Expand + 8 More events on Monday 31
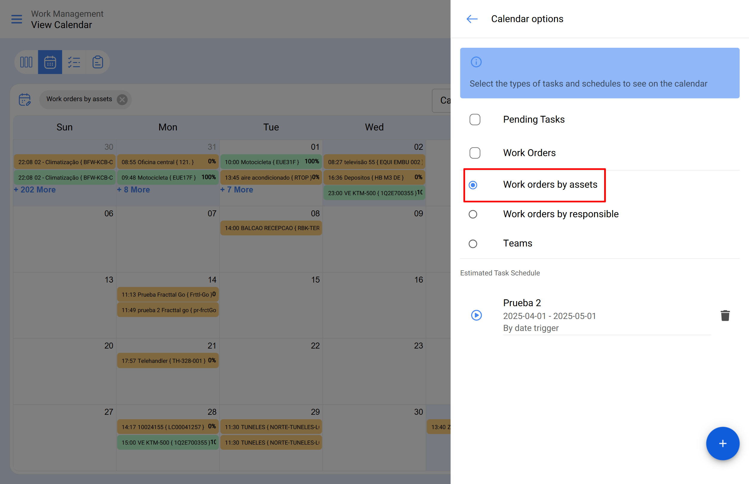The height and width of the screenshot is (484, 749). 133,189
